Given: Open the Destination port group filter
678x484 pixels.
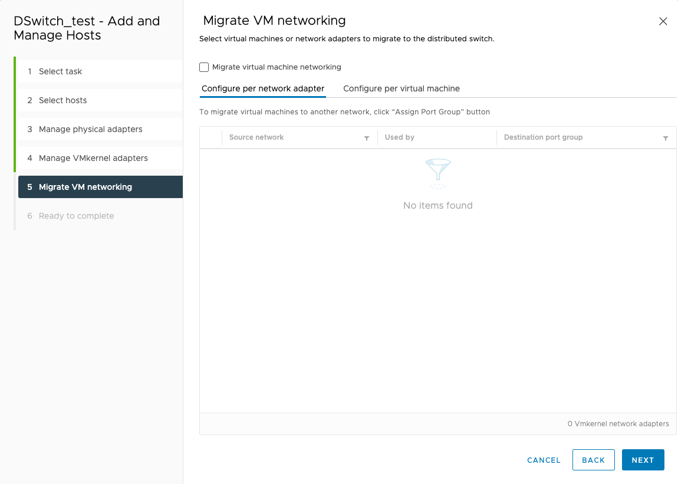Looking at the screenshot, I should pos(667,137).
